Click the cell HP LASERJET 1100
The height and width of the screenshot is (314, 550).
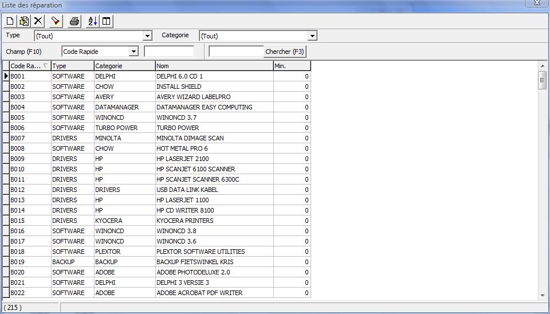pos(214,200)
